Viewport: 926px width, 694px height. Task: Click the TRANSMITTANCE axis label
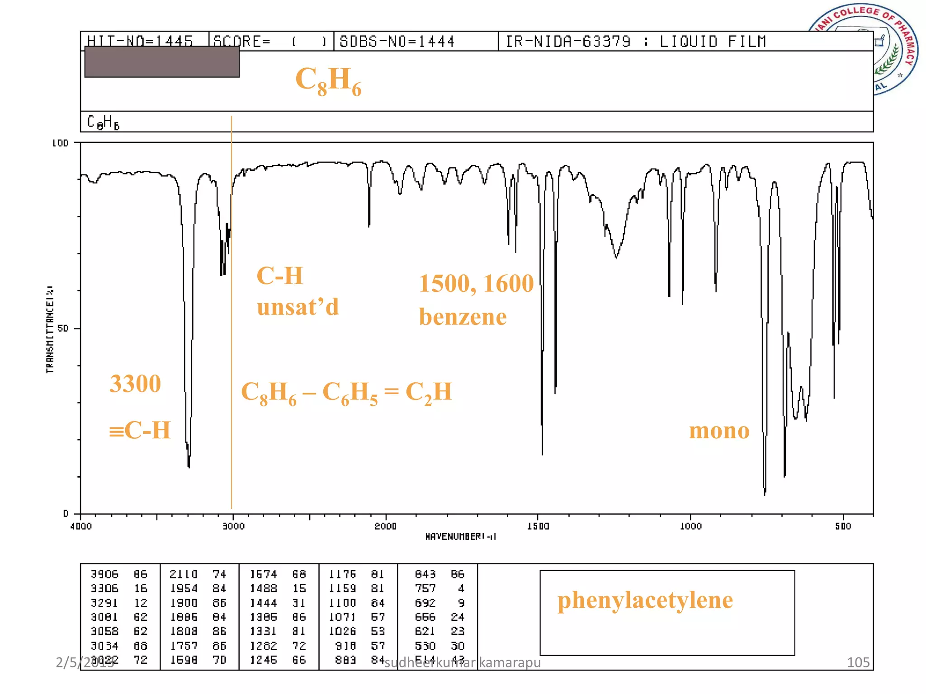[x=50, y=329]
